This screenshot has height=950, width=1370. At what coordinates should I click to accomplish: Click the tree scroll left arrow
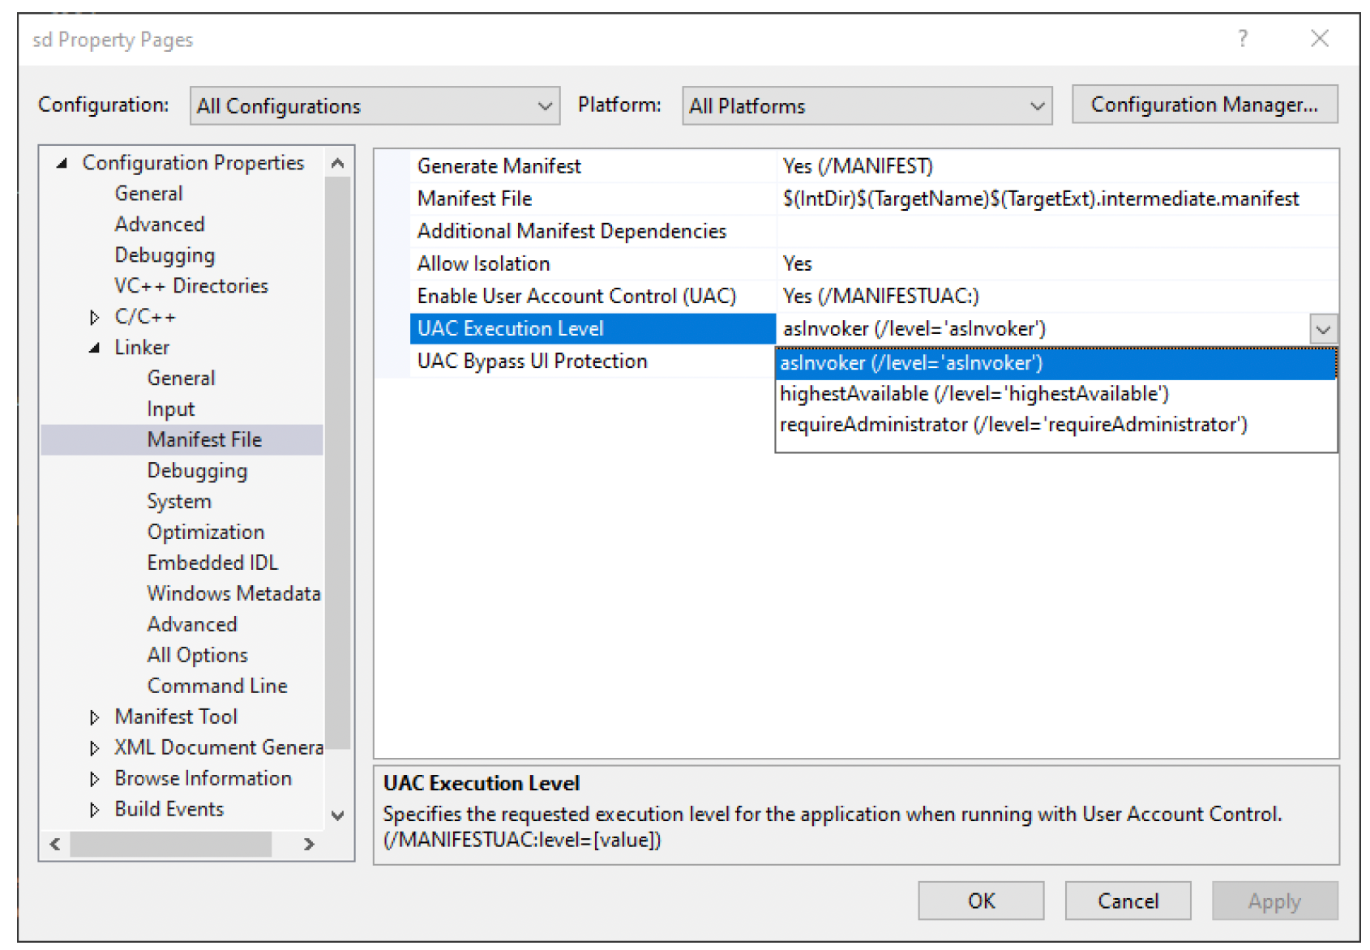pos(55,844)
